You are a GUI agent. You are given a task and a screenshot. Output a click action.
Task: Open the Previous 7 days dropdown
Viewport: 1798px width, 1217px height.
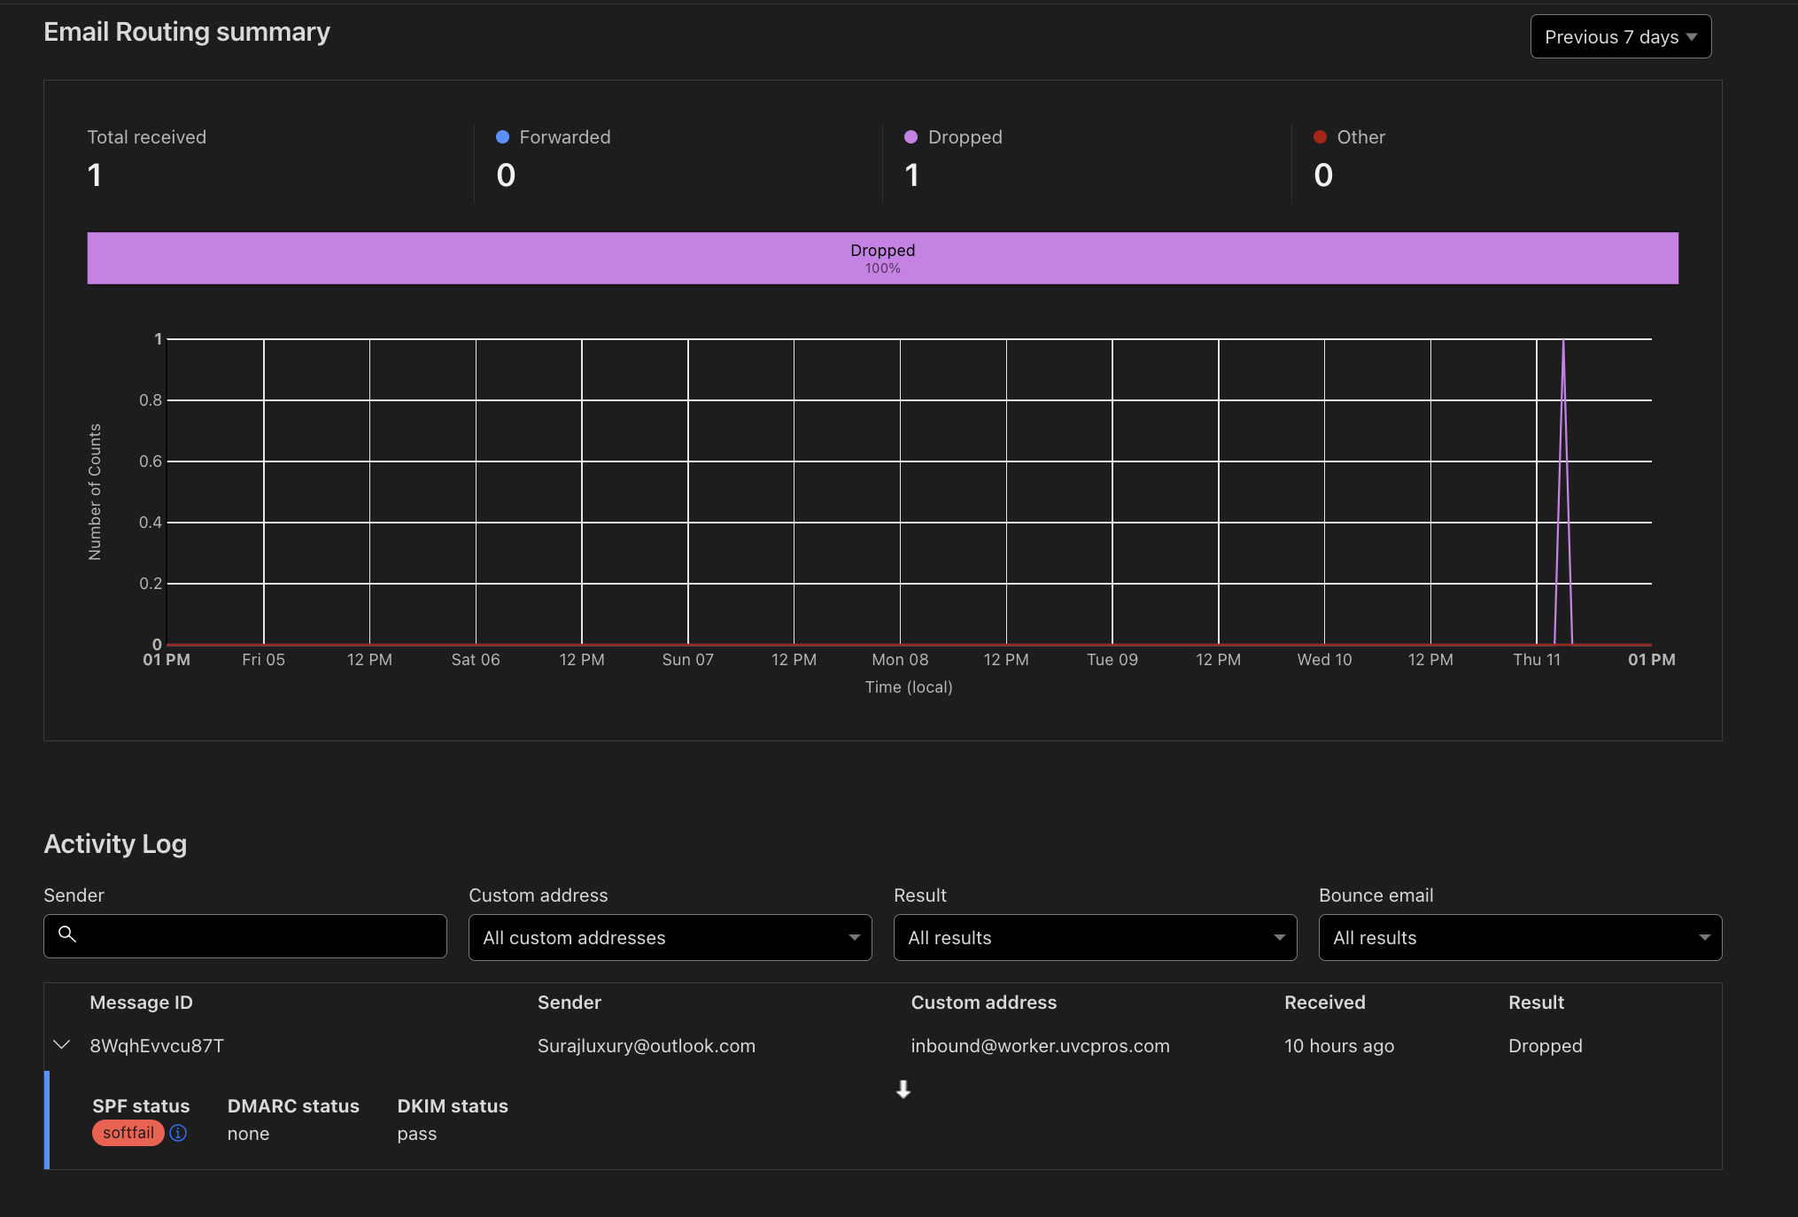(x=1620, y=37)
